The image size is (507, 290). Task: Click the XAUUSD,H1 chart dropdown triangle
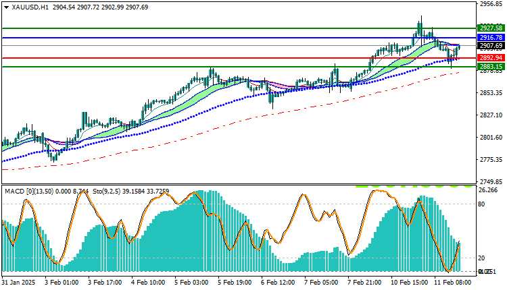(x=7, y=7)
